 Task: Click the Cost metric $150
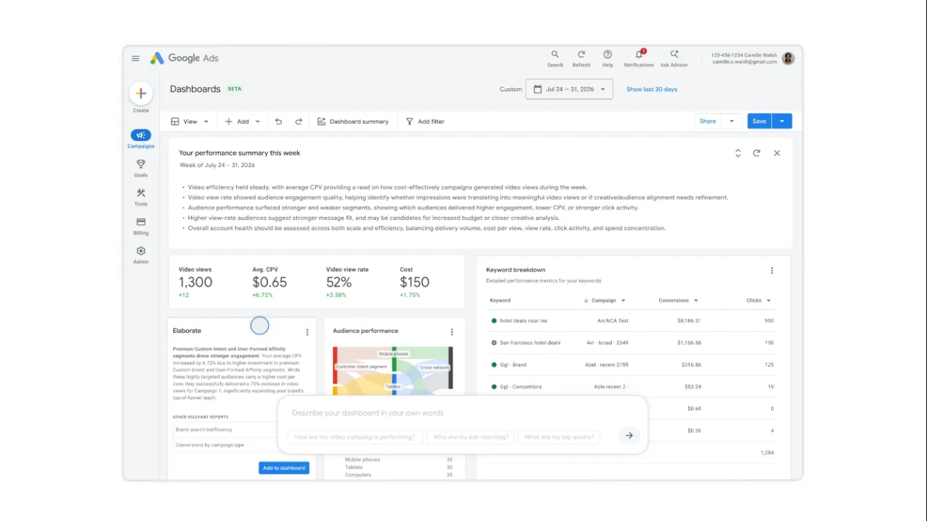click(414, 282)
